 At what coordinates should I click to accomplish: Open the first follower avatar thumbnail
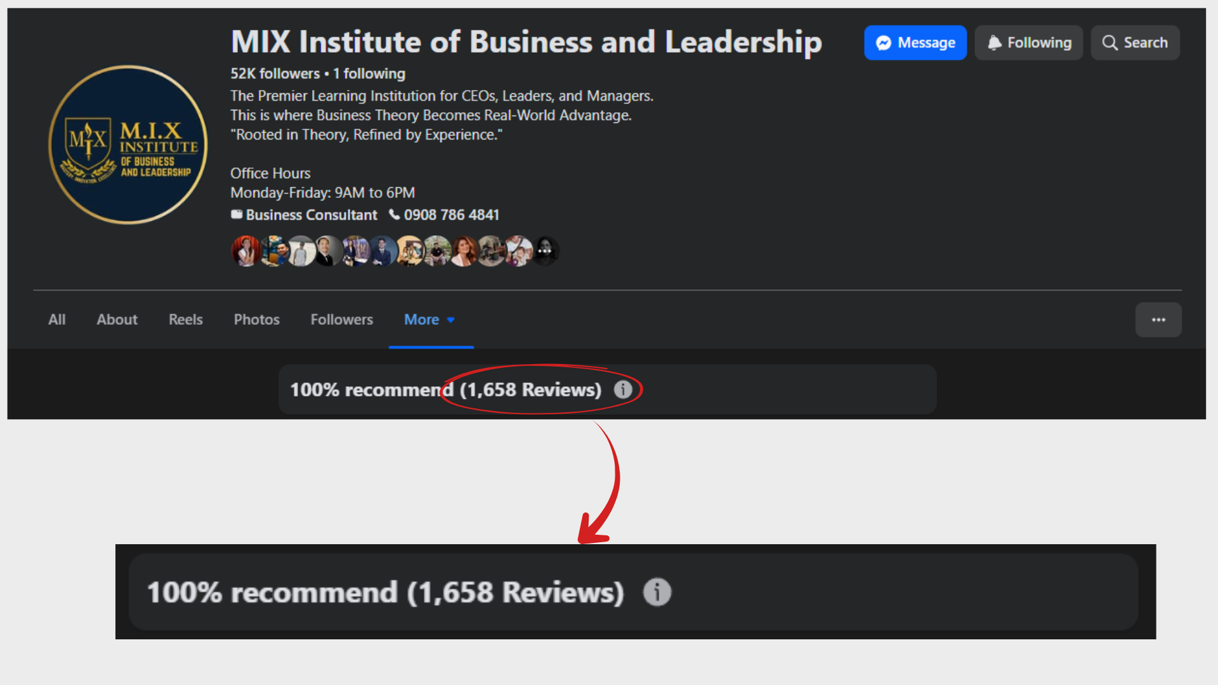coord(246,251)
